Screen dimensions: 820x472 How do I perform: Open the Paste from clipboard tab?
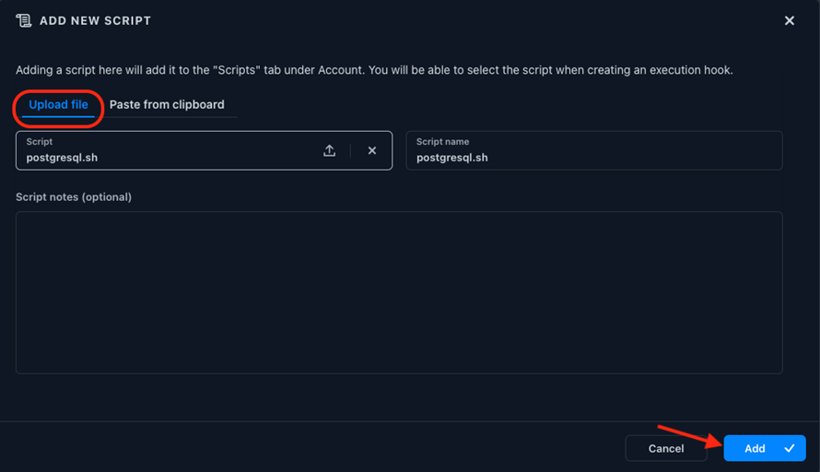click(x=167, y=105)
